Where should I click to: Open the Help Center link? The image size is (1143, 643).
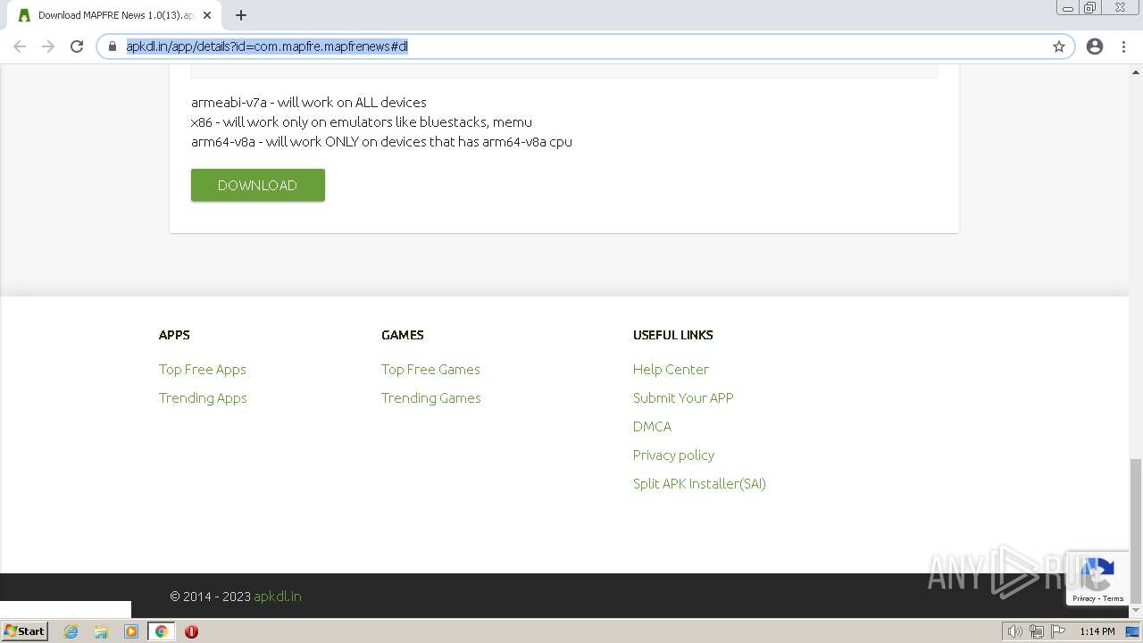[671, 369]
